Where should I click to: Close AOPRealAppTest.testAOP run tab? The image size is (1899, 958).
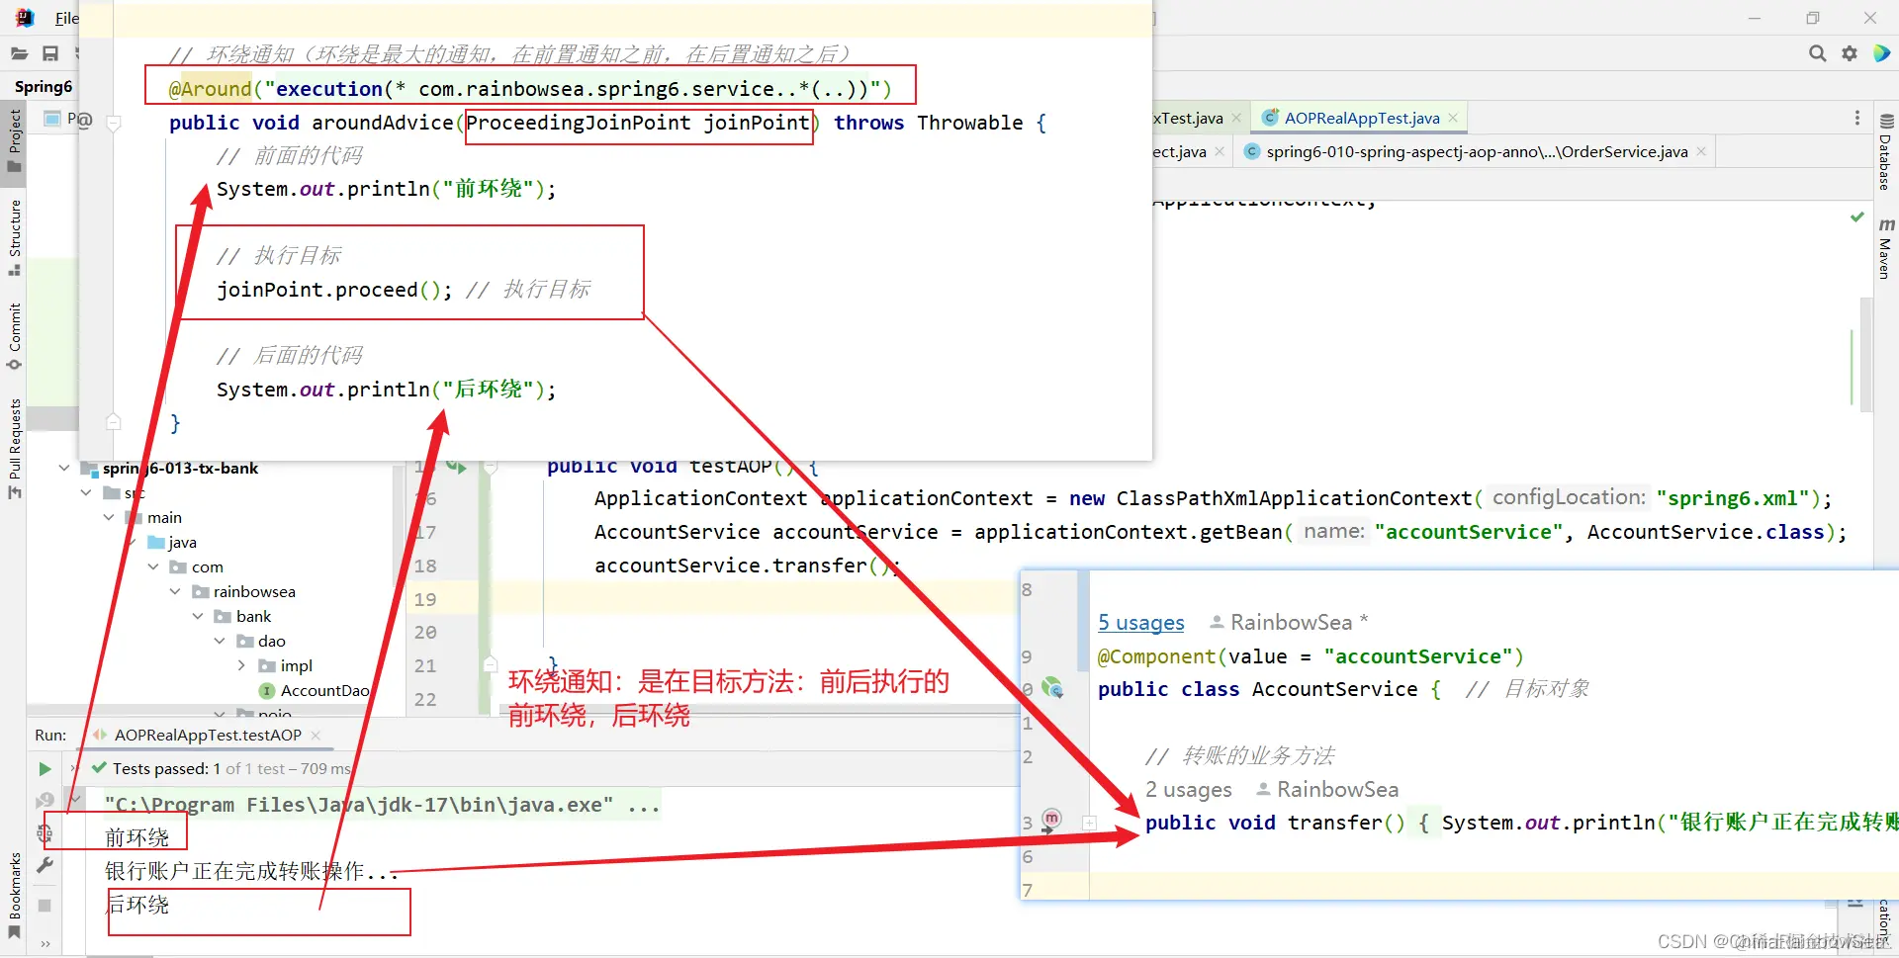pyautogui.click(x=316, y=735)
